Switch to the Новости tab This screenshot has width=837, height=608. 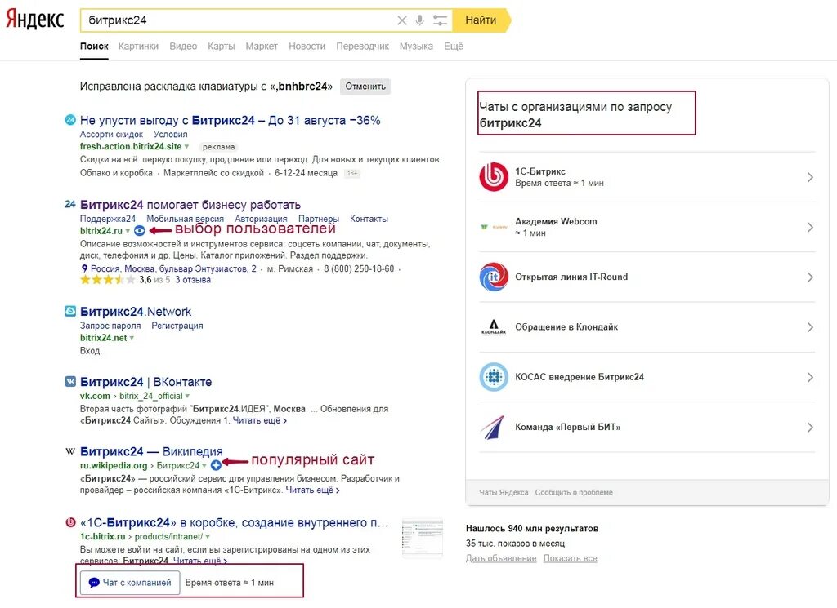[307, 47]
